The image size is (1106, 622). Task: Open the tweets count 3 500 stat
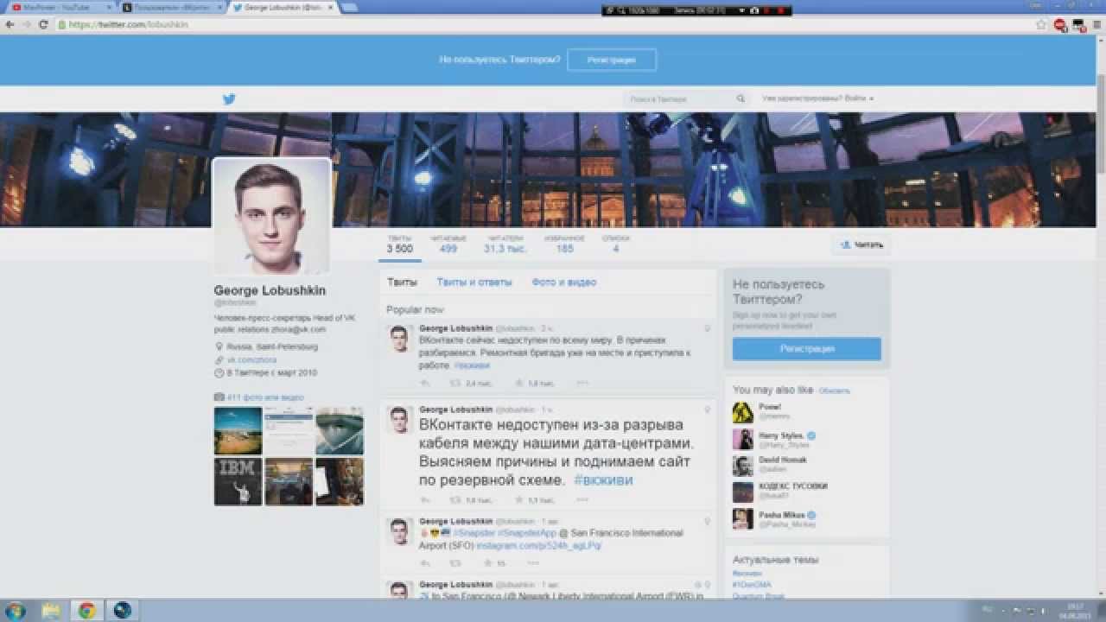tap(400, 244)
